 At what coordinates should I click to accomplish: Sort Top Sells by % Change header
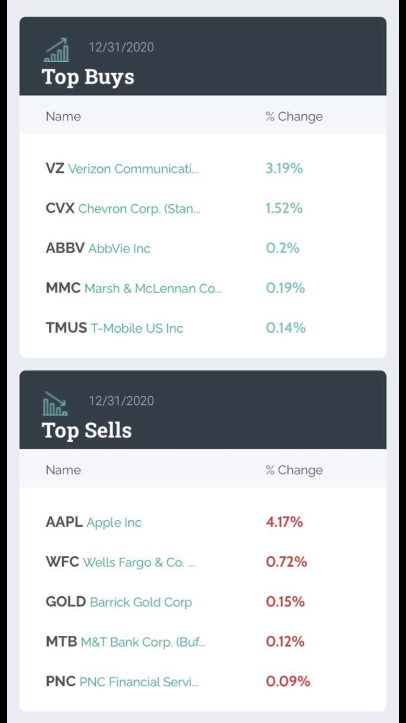click(294, 470)
